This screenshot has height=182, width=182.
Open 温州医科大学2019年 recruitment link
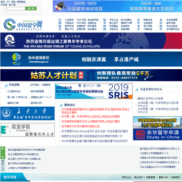(160, 149)
